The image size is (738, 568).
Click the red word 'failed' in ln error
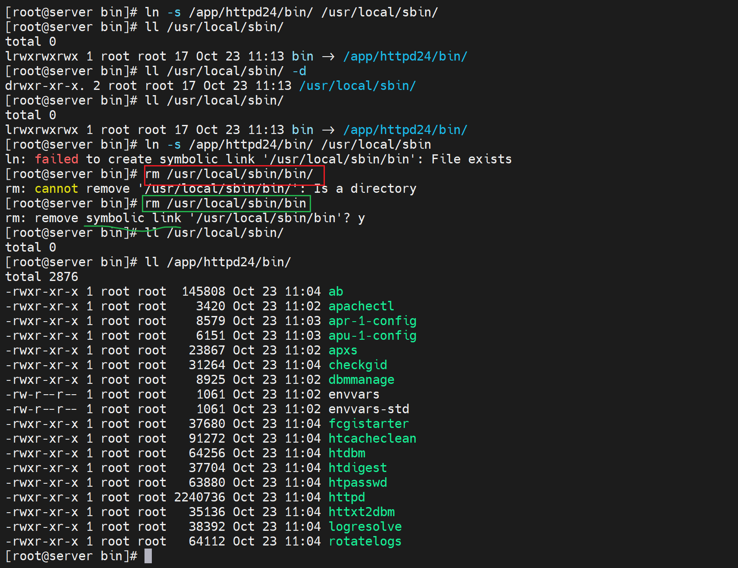coord(56,159)
